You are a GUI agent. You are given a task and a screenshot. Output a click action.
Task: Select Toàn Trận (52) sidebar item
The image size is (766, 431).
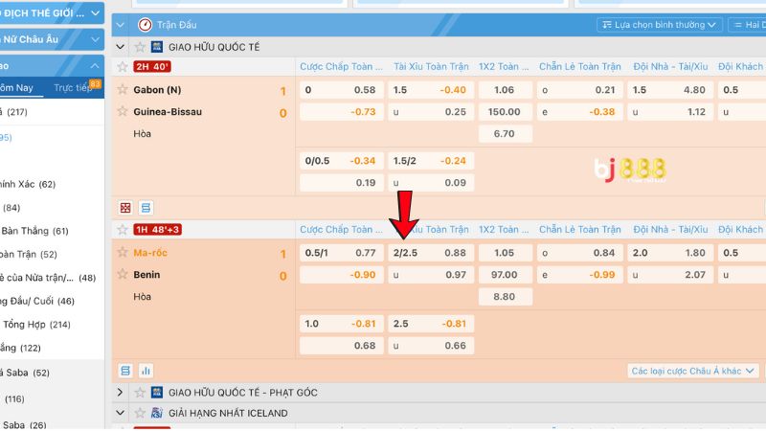(29, 254)
